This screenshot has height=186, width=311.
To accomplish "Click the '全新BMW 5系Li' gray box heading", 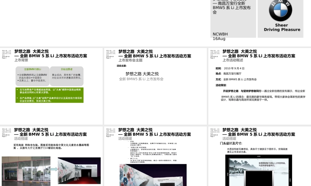I will tap(33, 69).
